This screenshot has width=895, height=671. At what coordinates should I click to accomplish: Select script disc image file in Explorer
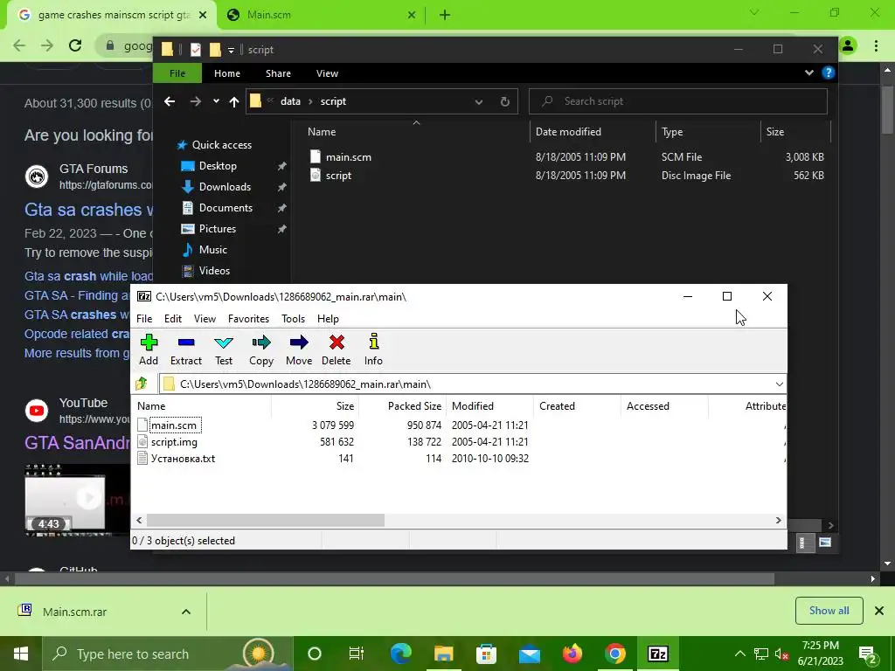click(338, 175)
